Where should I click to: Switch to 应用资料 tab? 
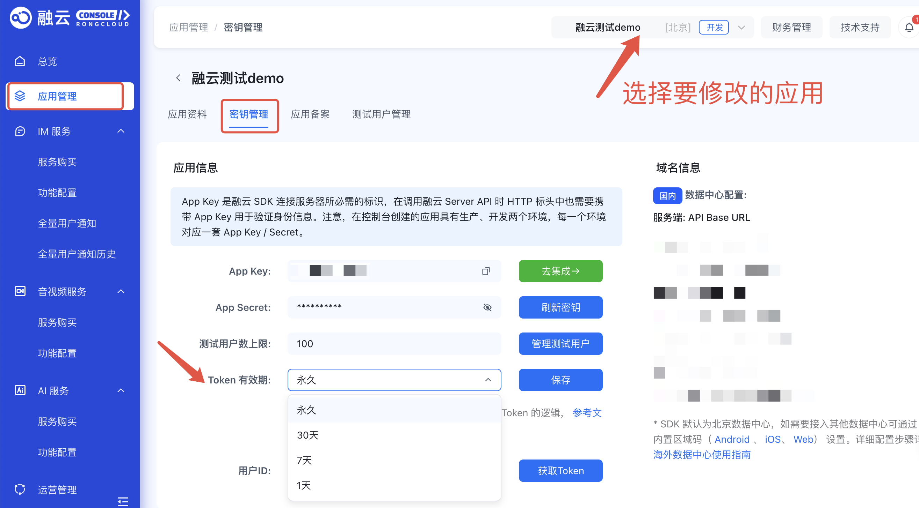click(x=187, y=114)
